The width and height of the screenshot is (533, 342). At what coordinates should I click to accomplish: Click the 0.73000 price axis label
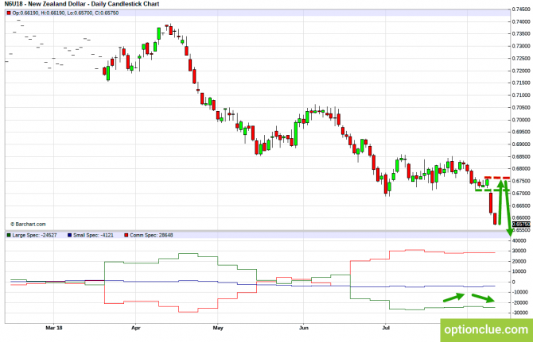pos(521,46)
